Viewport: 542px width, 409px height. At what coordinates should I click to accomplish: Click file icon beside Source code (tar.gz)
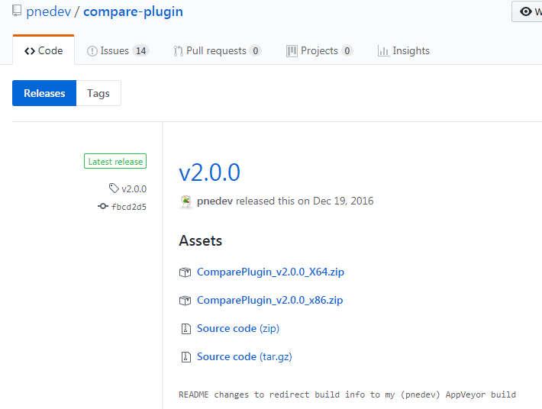(186, 357)
